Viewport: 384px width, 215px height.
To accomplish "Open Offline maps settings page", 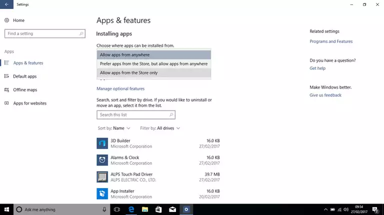I will click(x=25, y=90).
